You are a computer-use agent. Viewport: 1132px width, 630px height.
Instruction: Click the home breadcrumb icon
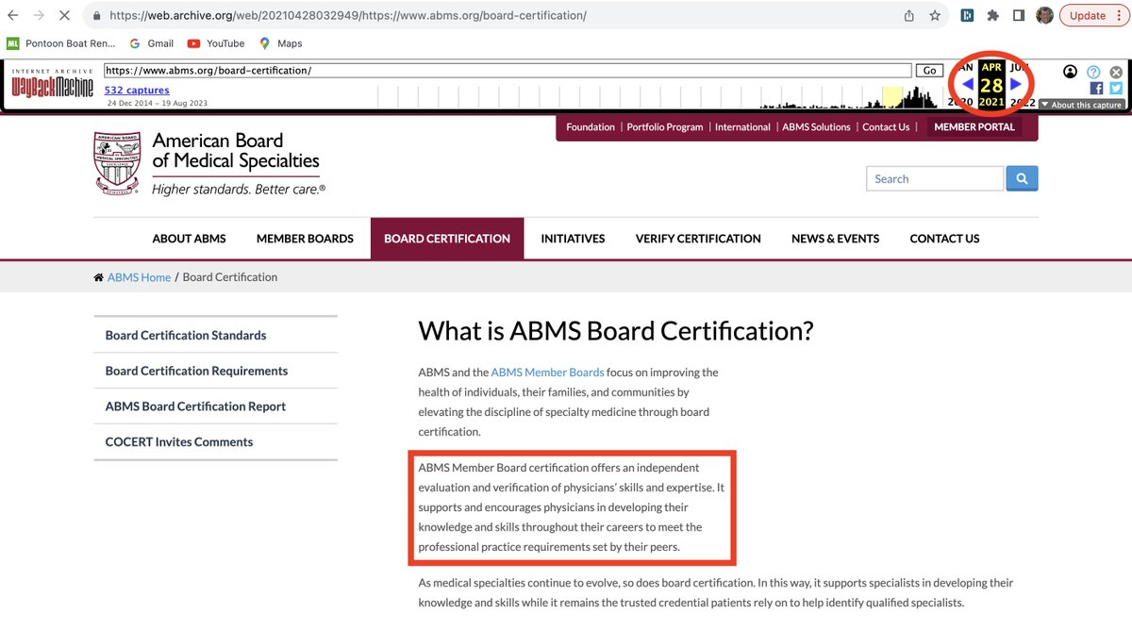(x=99, y=277)
